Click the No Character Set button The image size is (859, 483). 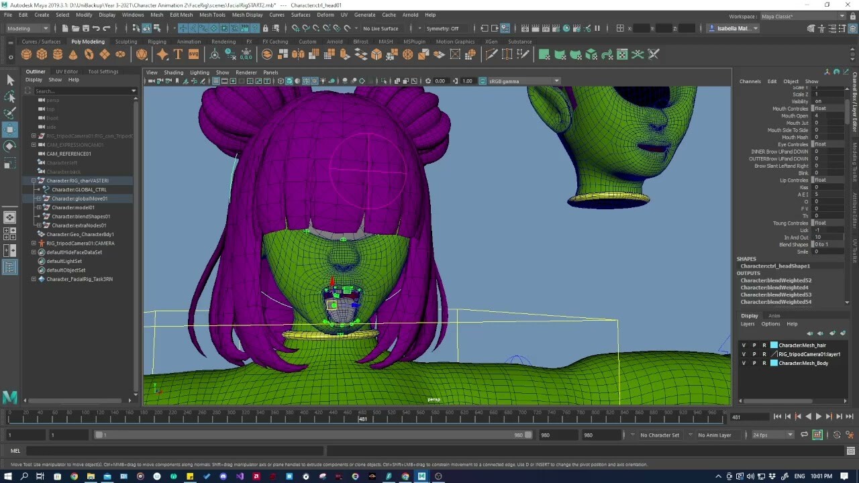[659, 435]
